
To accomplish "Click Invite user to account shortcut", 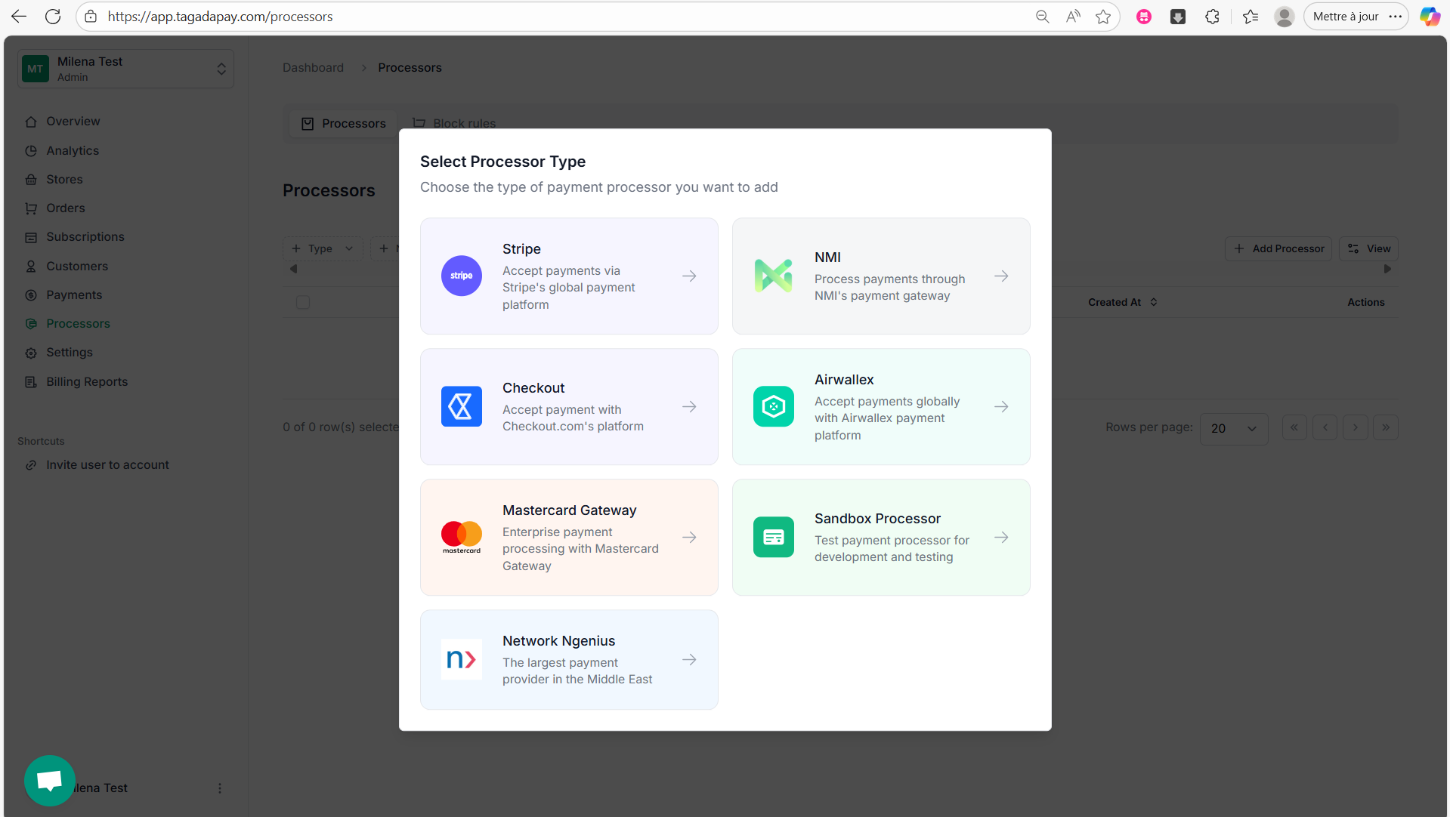I will click(x=107, y=464).
